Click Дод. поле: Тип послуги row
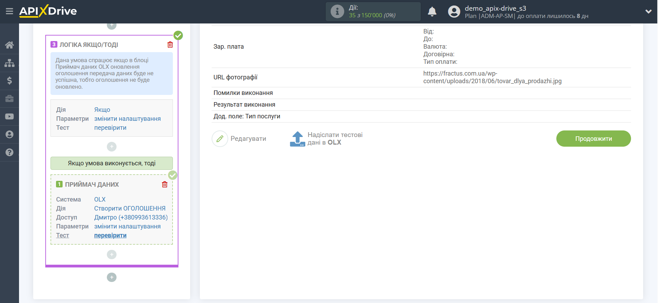Viewport: 658px width, 303px height. point(421,116)
